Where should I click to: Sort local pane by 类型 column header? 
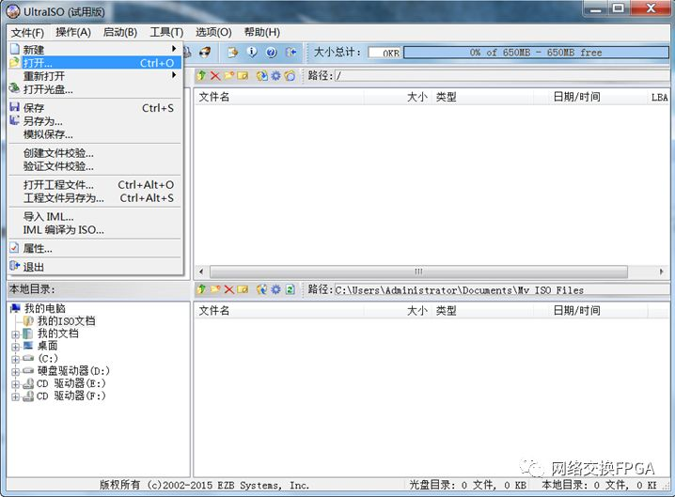point(482,311)
